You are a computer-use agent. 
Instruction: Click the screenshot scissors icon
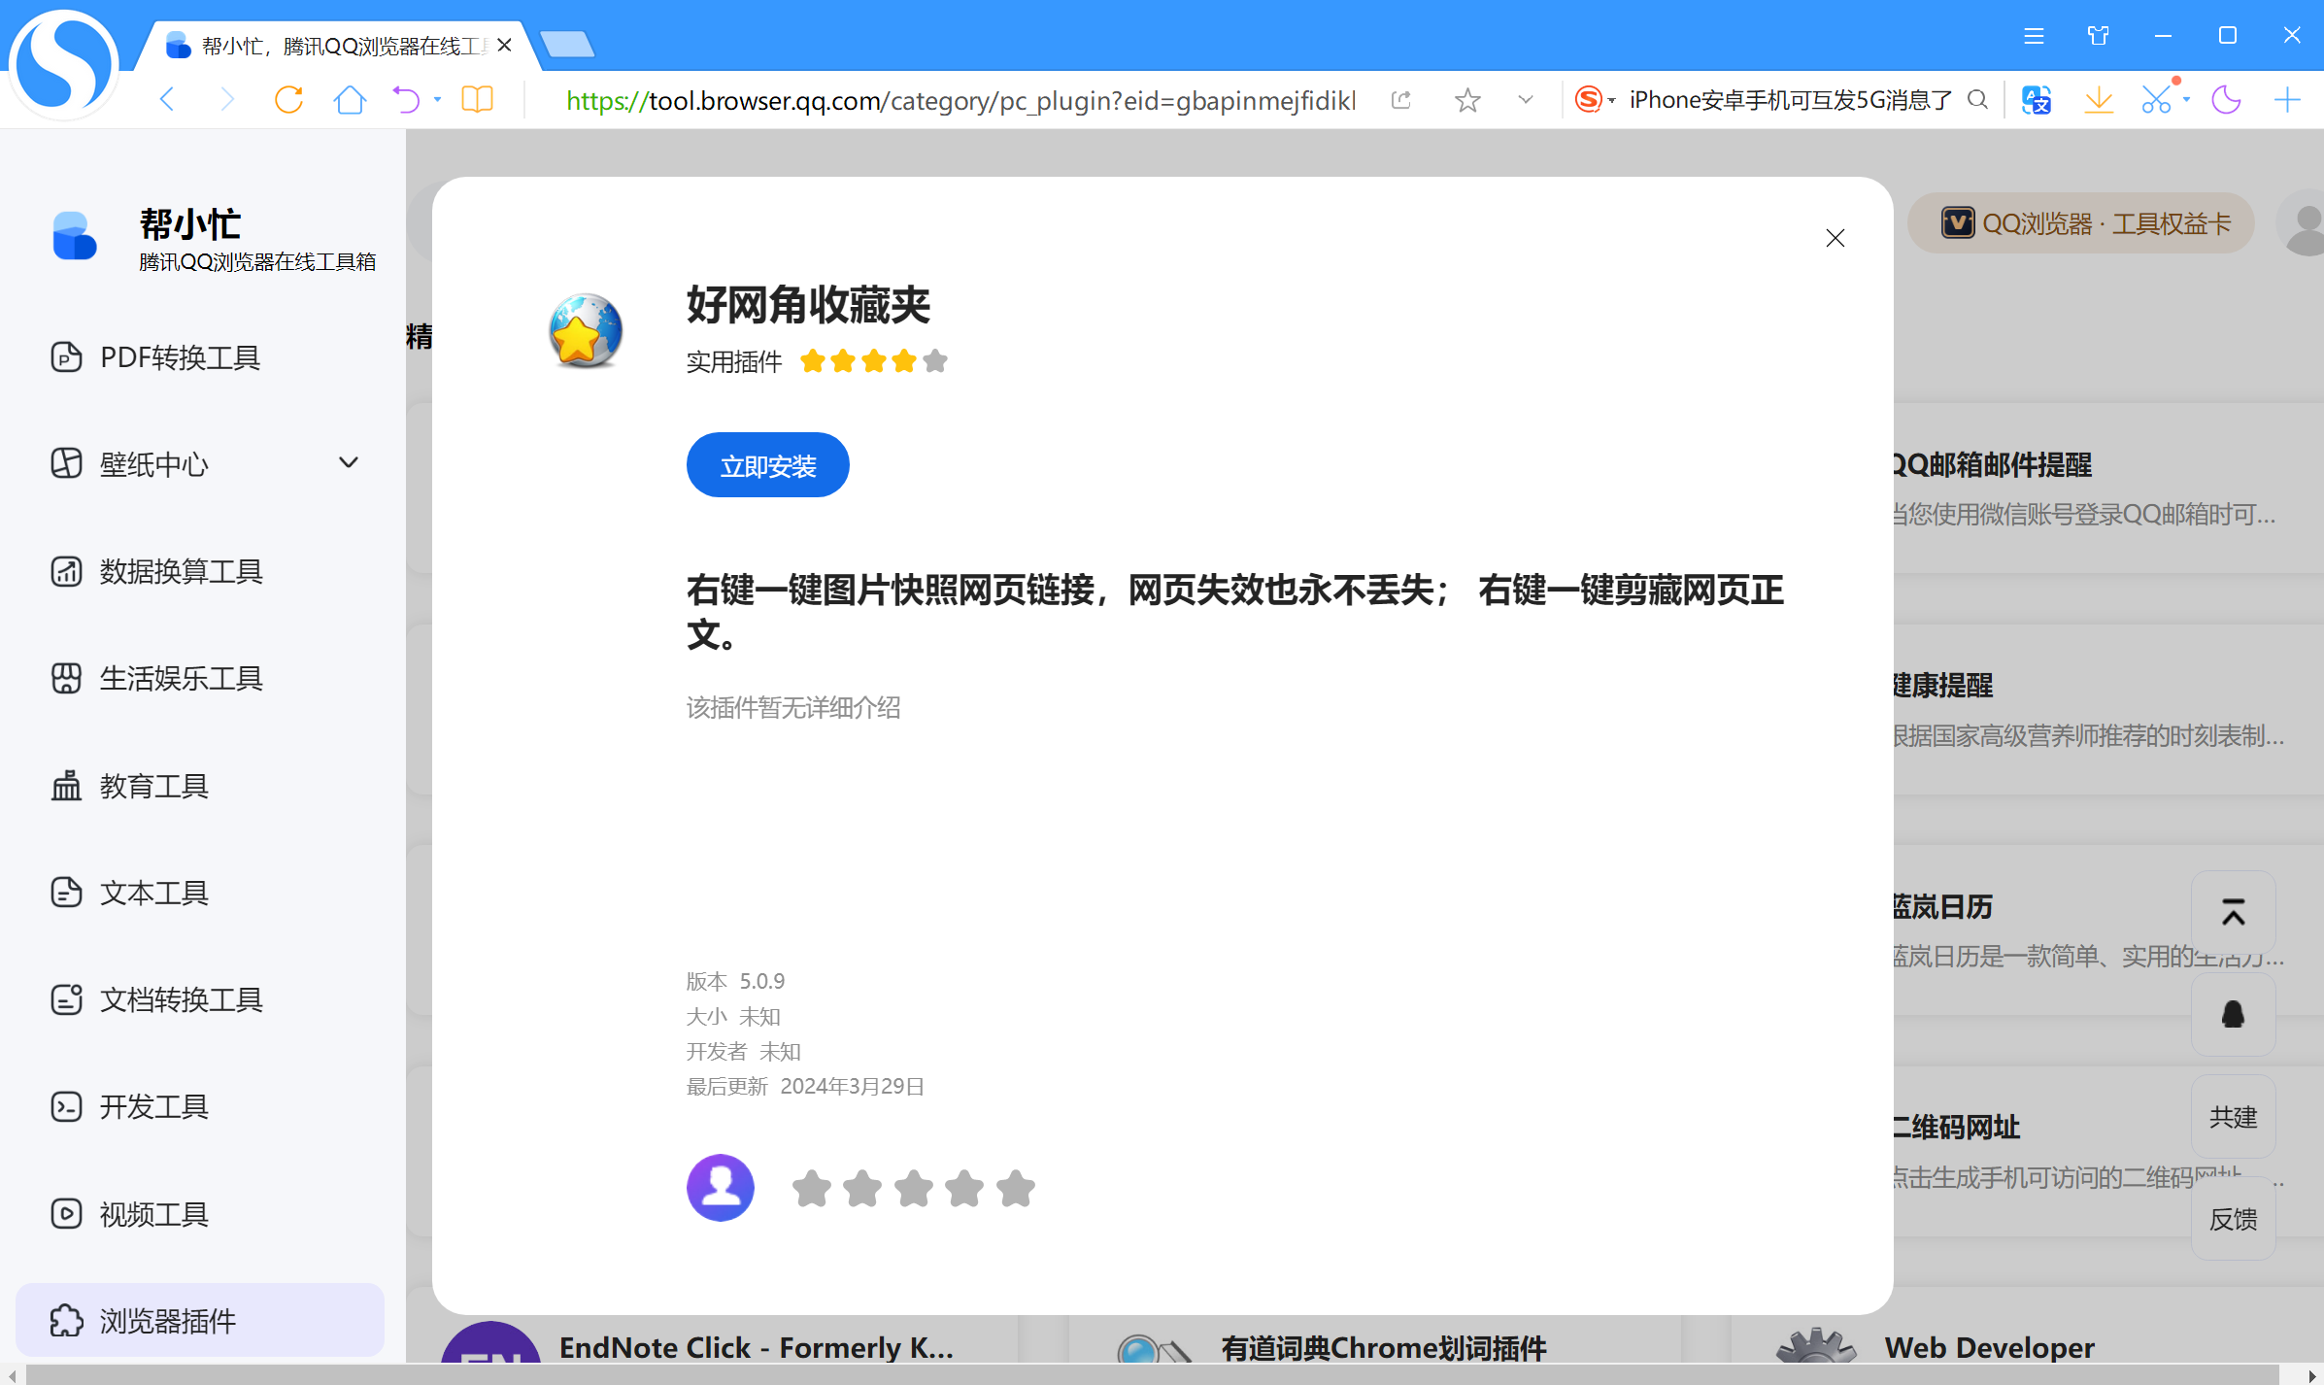2155,99
